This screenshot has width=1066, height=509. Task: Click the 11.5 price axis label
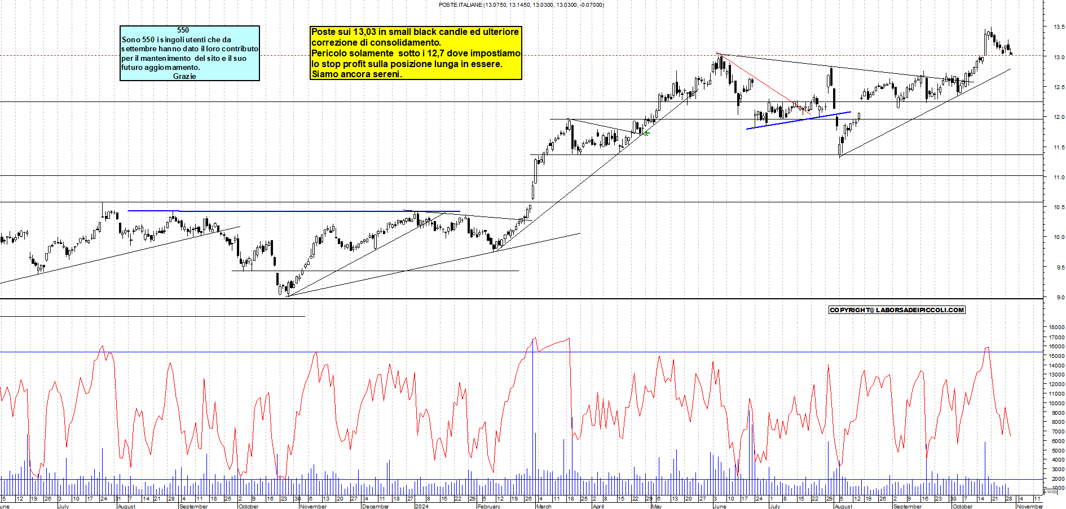coord(1059,148)
